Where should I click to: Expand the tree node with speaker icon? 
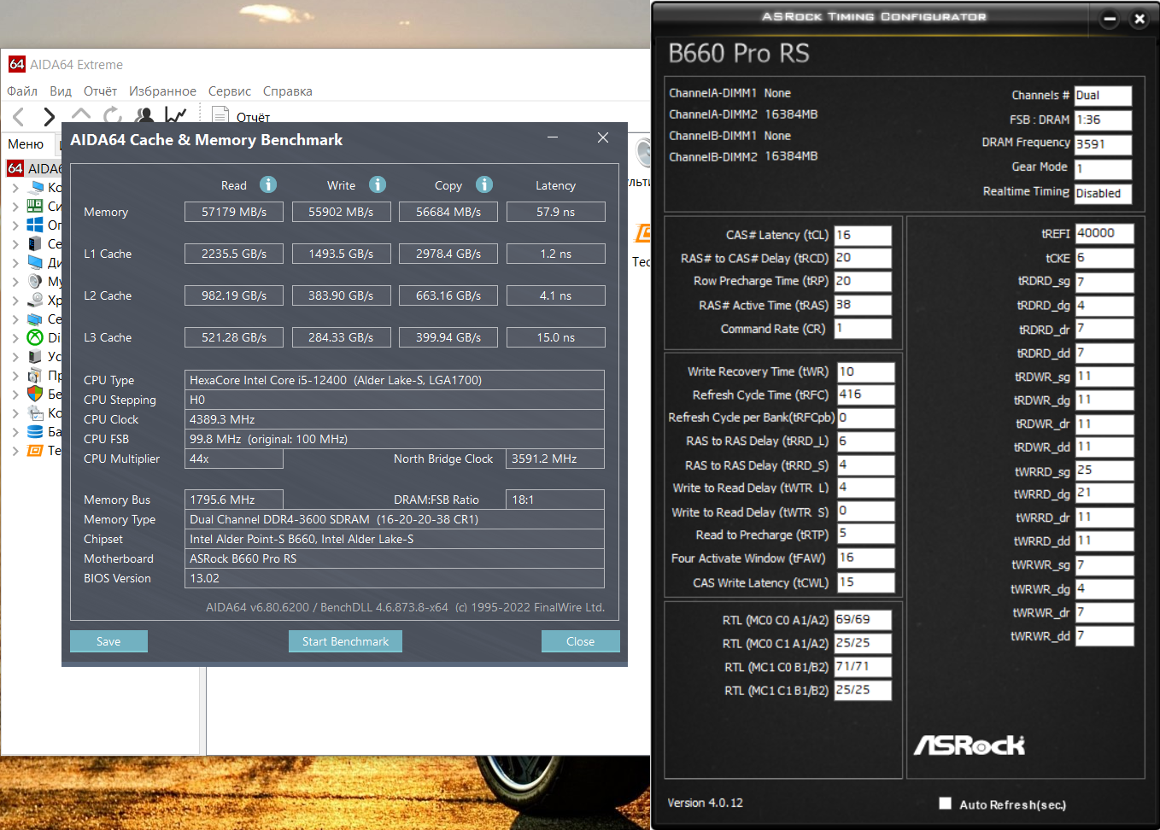point(15,282)
